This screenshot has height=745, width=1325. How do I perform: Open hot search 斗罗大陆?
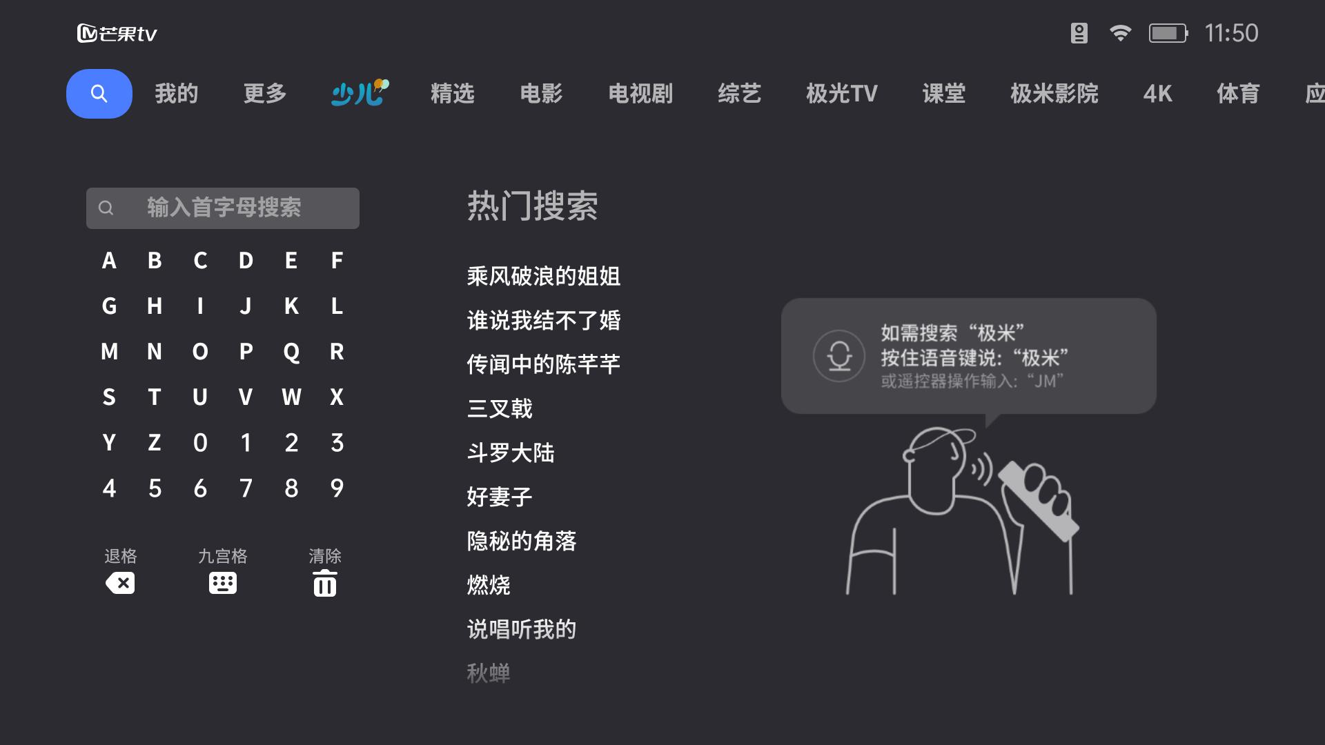[511, 453]
